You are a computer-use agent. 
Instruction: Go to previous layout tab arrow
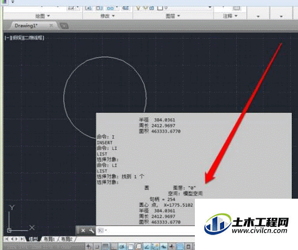click(12, 239)
